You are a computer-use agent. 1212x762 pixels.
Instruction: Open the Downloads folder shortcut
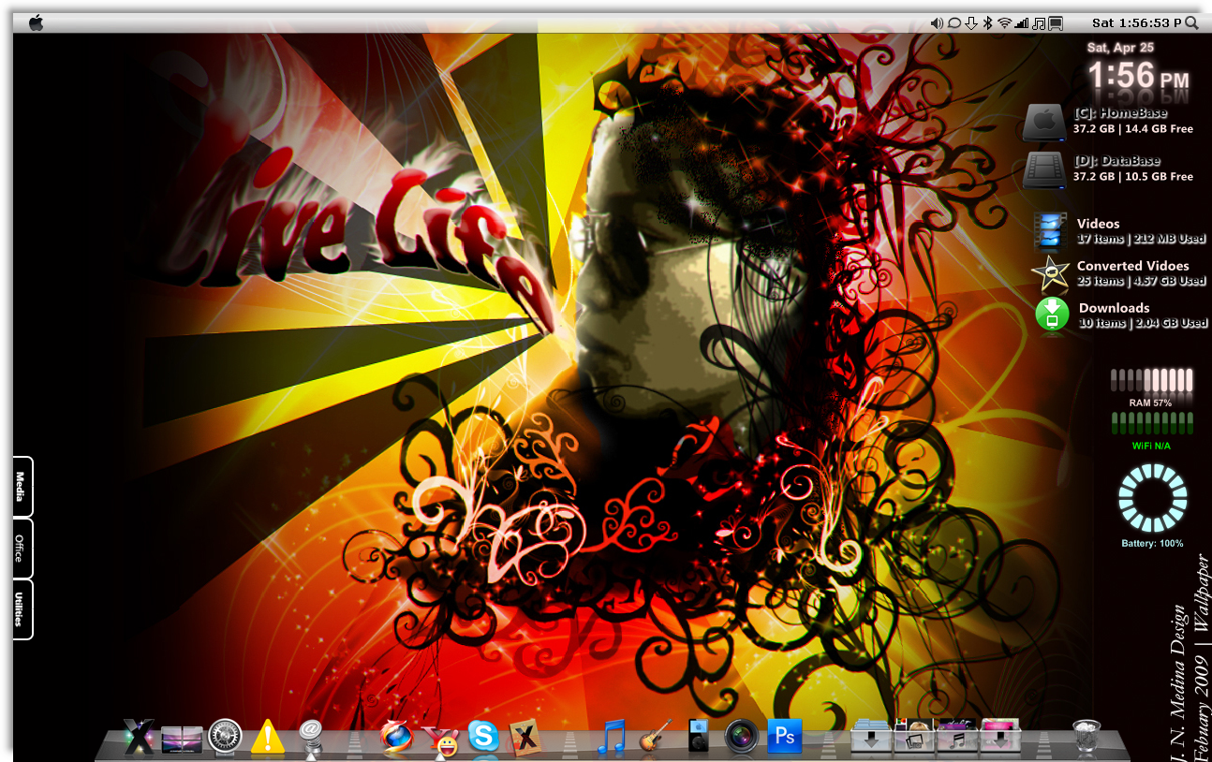coord(1121,315)
